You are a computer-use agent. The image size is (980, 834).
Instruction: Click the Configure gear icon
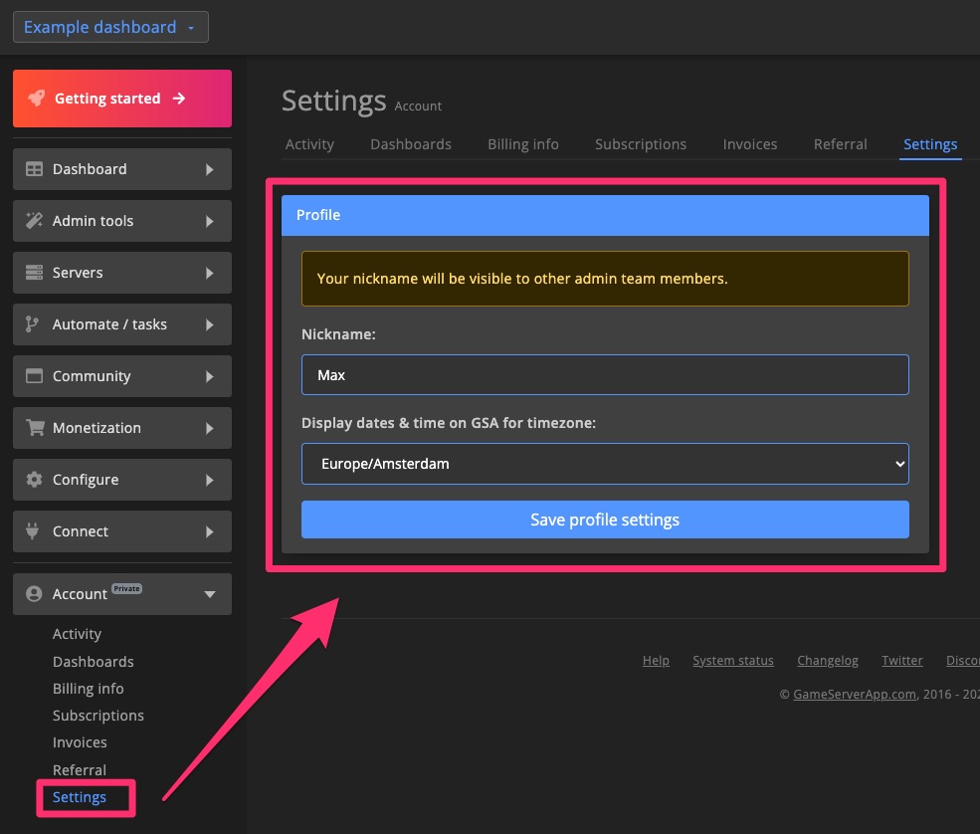(34, 480)
